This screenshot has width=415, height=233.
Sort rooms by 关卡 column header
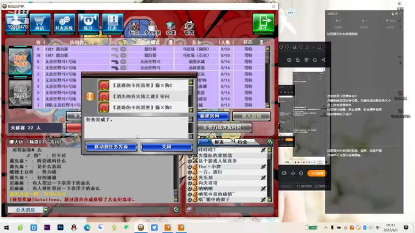197,42
